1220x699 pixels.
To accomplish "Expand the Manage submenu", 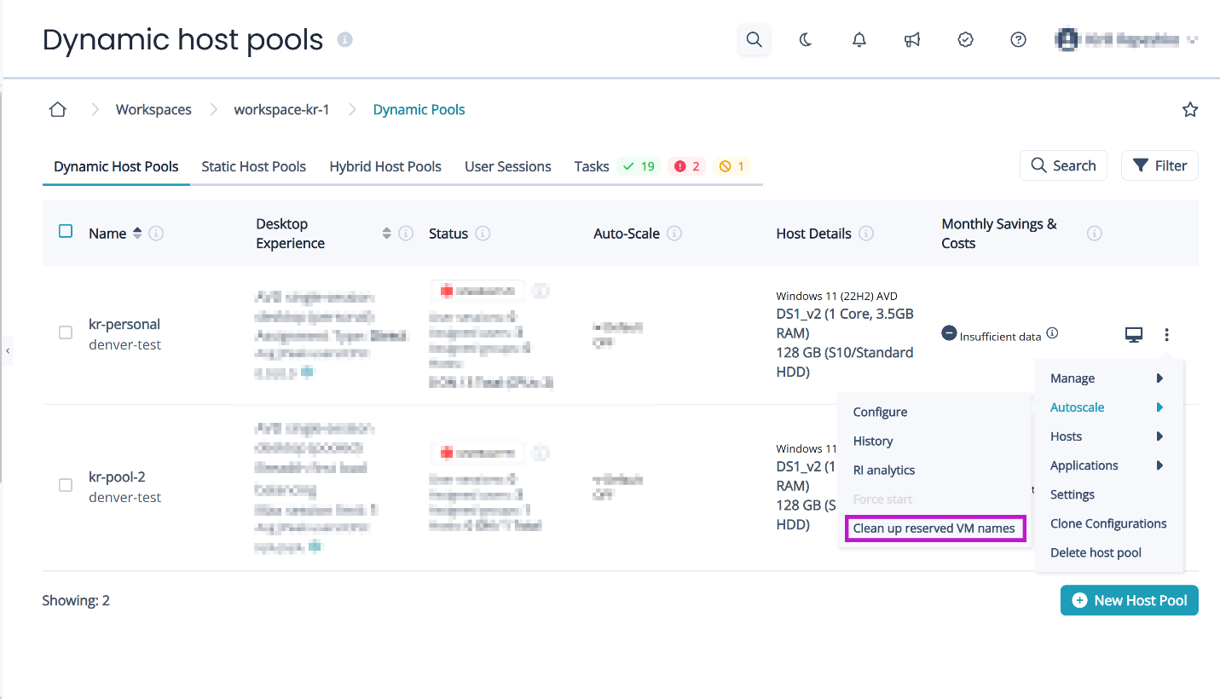I will [x=1107, y=378].
